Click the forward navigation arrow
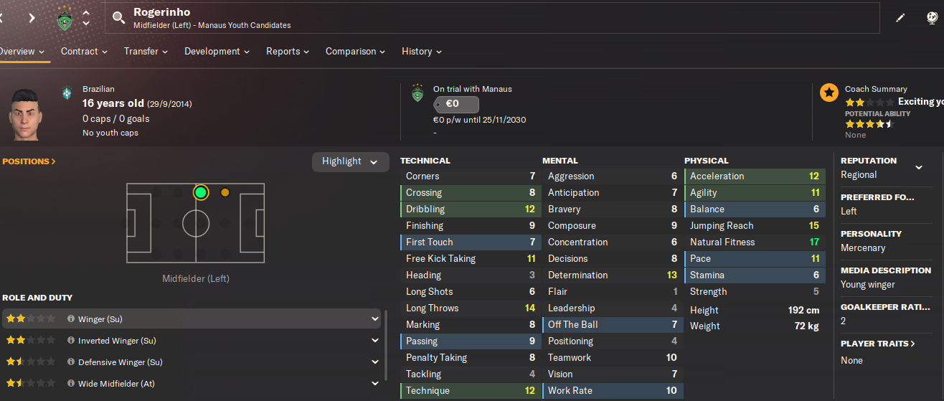944x401 pixels. (x=32, y=18)
